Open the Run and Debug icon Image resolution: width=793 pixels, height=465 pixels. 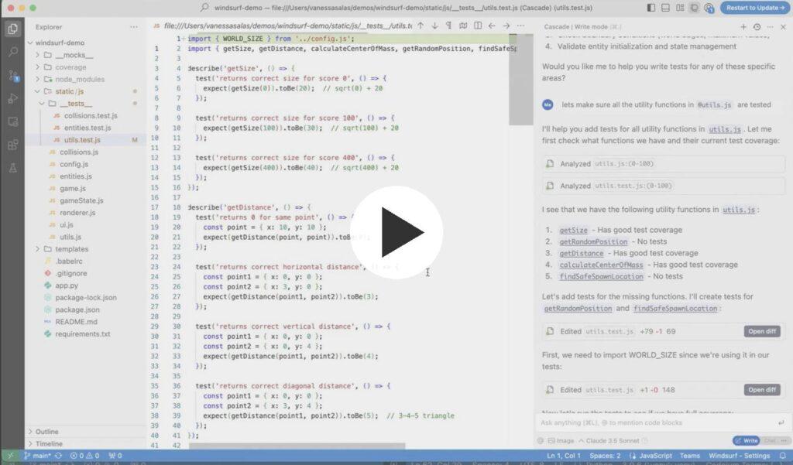(12, 98)
